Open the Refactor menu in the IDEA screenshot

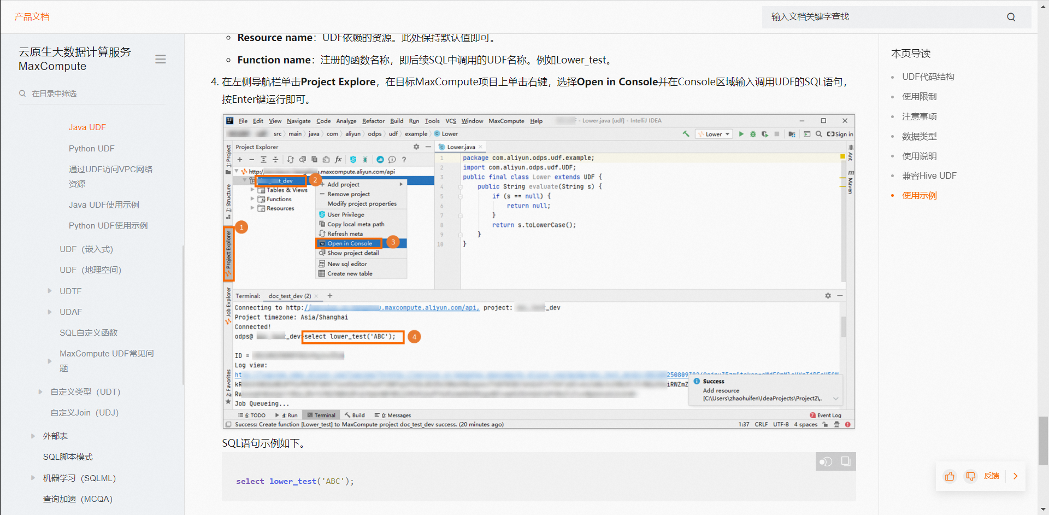coord(374,121)
